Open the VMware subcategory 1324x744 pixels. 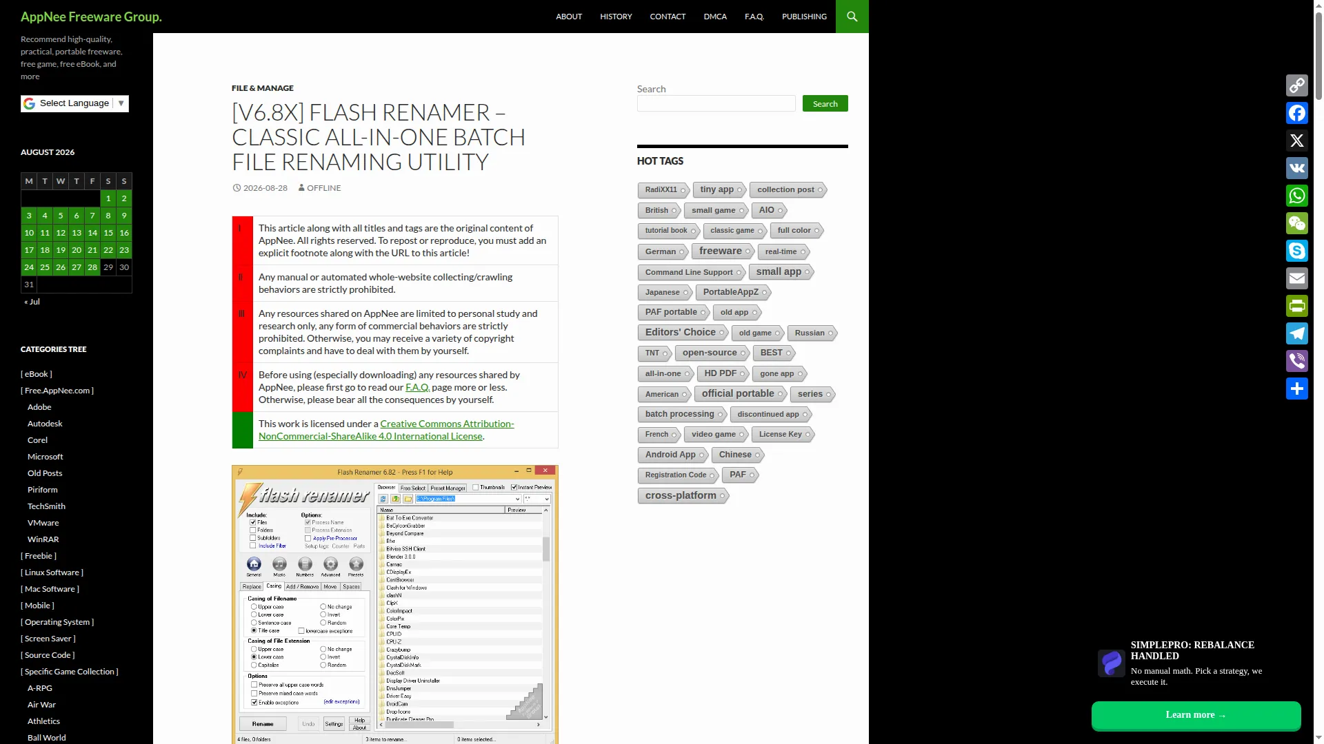tap(43, 523)
